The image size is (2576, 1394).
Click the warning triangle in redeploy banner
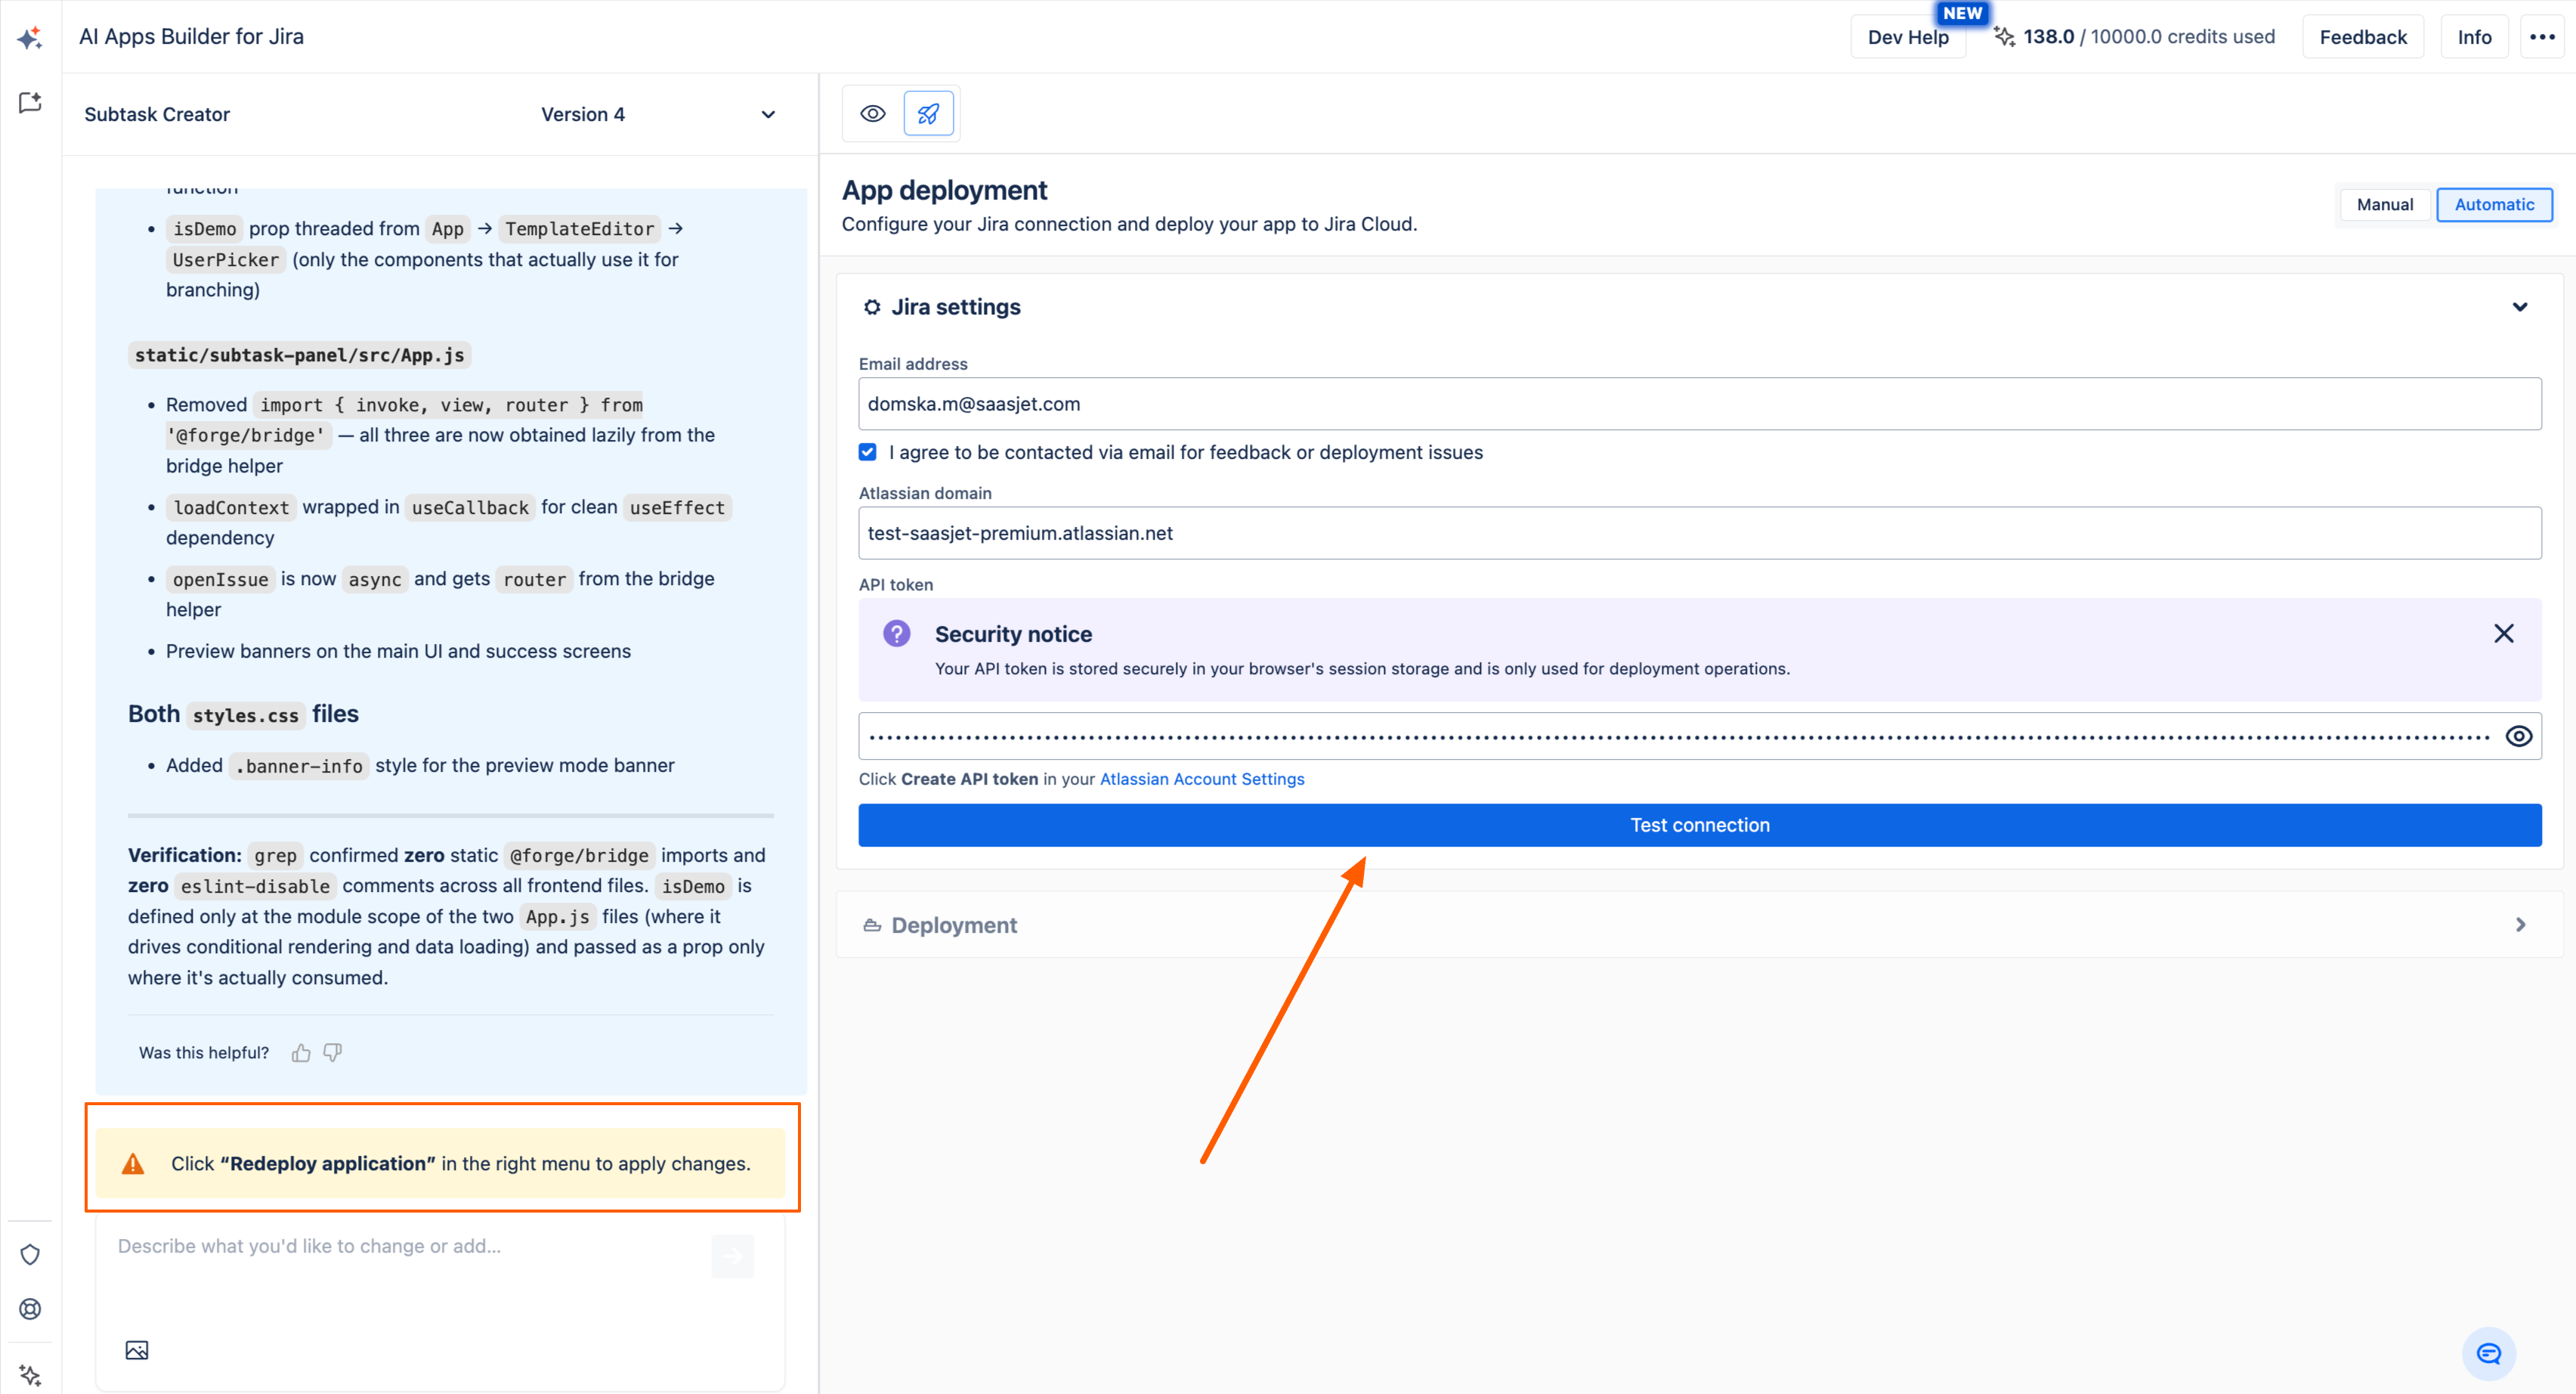click(133, 1164)
